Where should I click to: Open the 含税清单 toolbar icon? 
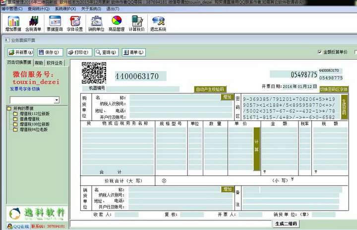coord(33,24)
